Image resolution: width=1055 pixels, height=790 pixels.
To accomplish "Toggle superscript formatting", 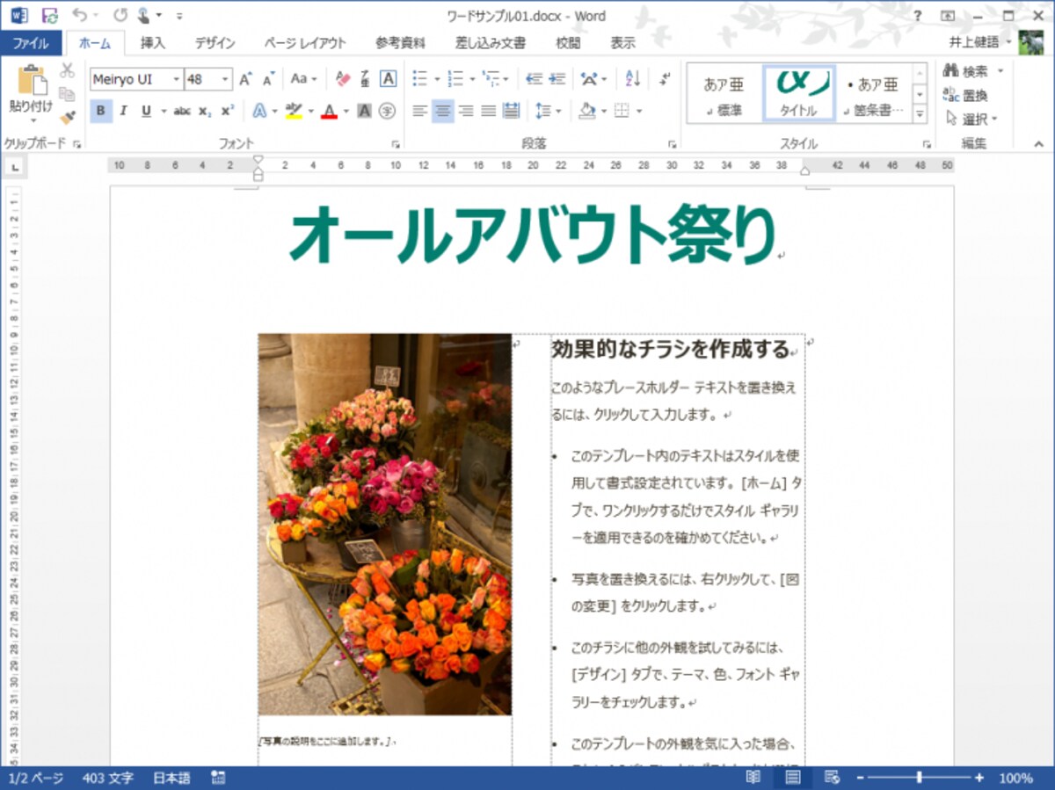I will coord(228,111).
